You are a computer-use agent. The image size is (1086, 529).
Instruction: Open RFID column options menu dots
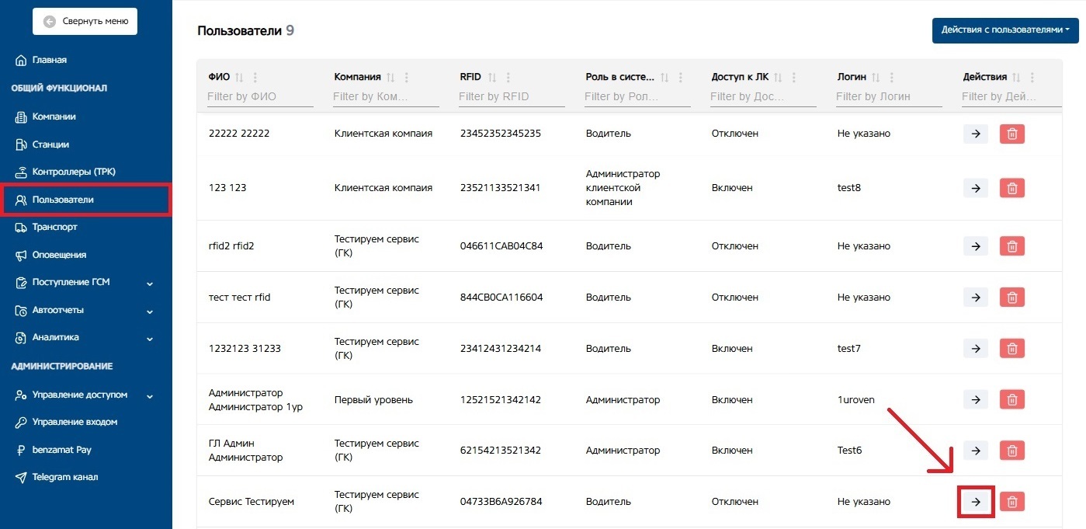click(508, 78)
